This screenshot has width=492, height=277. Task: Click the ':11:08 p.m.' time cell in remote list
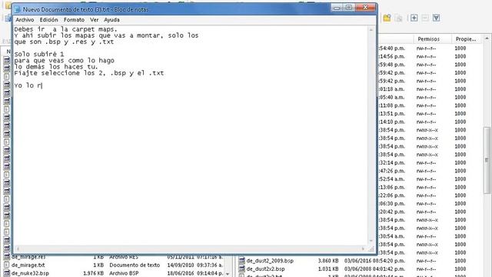tap(392, 105)
